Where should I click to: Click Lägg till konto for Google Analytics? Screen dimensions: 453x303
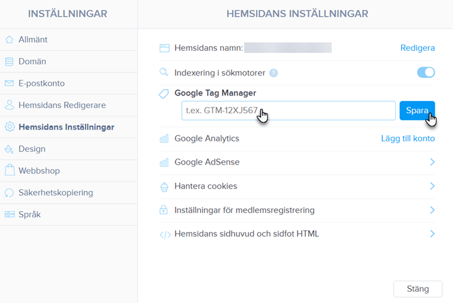408,138
